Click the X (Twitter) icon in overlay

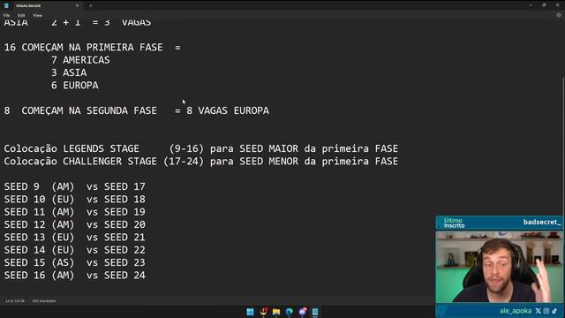point(538,311)
